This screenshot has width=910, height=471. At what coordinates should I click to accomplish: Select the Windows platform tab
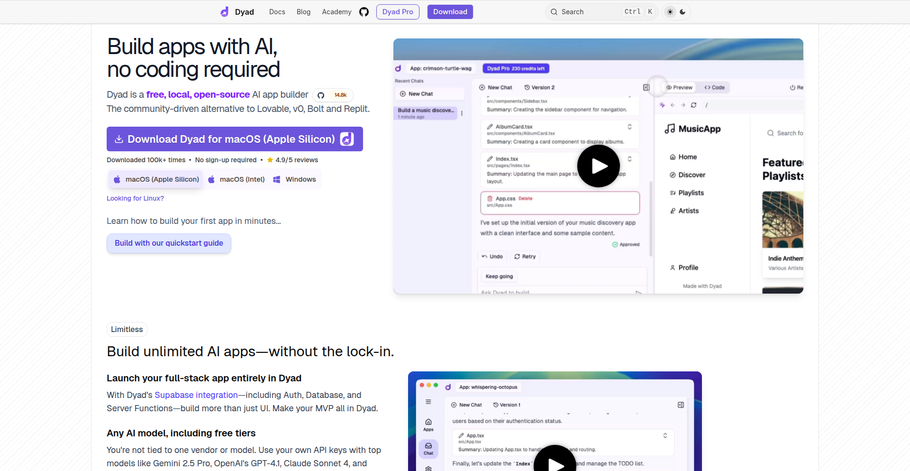click(x=294, y=179)
